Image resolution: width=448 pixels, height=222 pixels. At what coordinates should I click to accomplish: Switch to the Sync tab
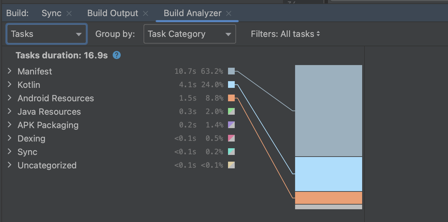[x=51, y=13]
